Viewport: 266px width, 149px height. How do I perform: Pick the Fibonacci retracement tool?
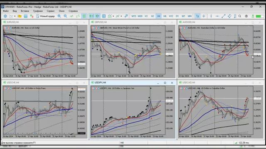(235, 16)
